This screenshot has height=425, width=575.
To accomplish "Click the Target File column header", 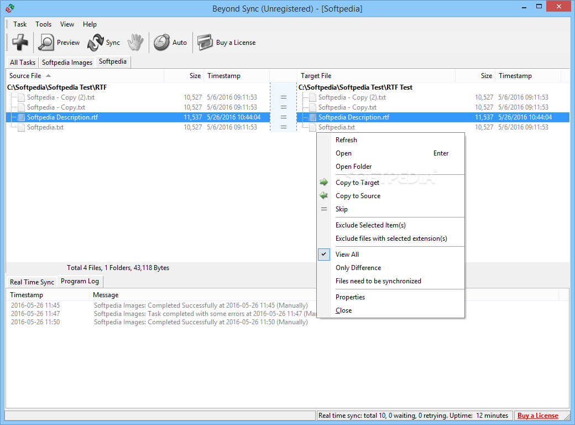I will [377, 76].
